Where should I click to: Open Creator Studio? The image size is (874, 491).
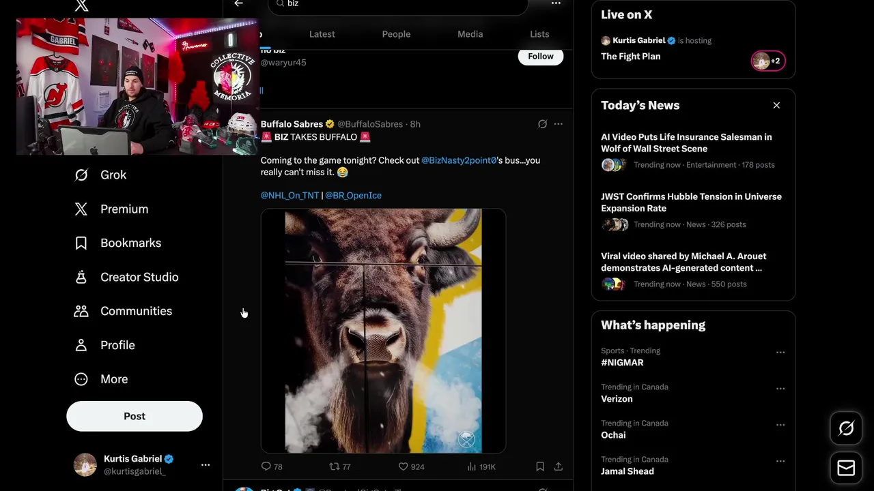pos(126,277)
